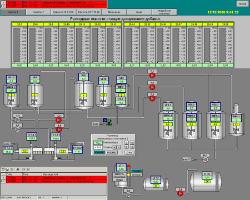Click red pump 4.4 symbol
This screenshot has width=250, height=200.
pyautogui.click(x=59, y=129)
